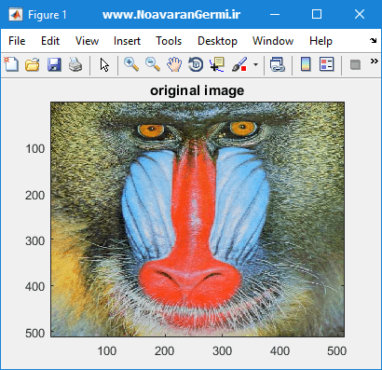382x370 pixels.
Task: Expand toolbar overflow chevron
Action: 375,61
